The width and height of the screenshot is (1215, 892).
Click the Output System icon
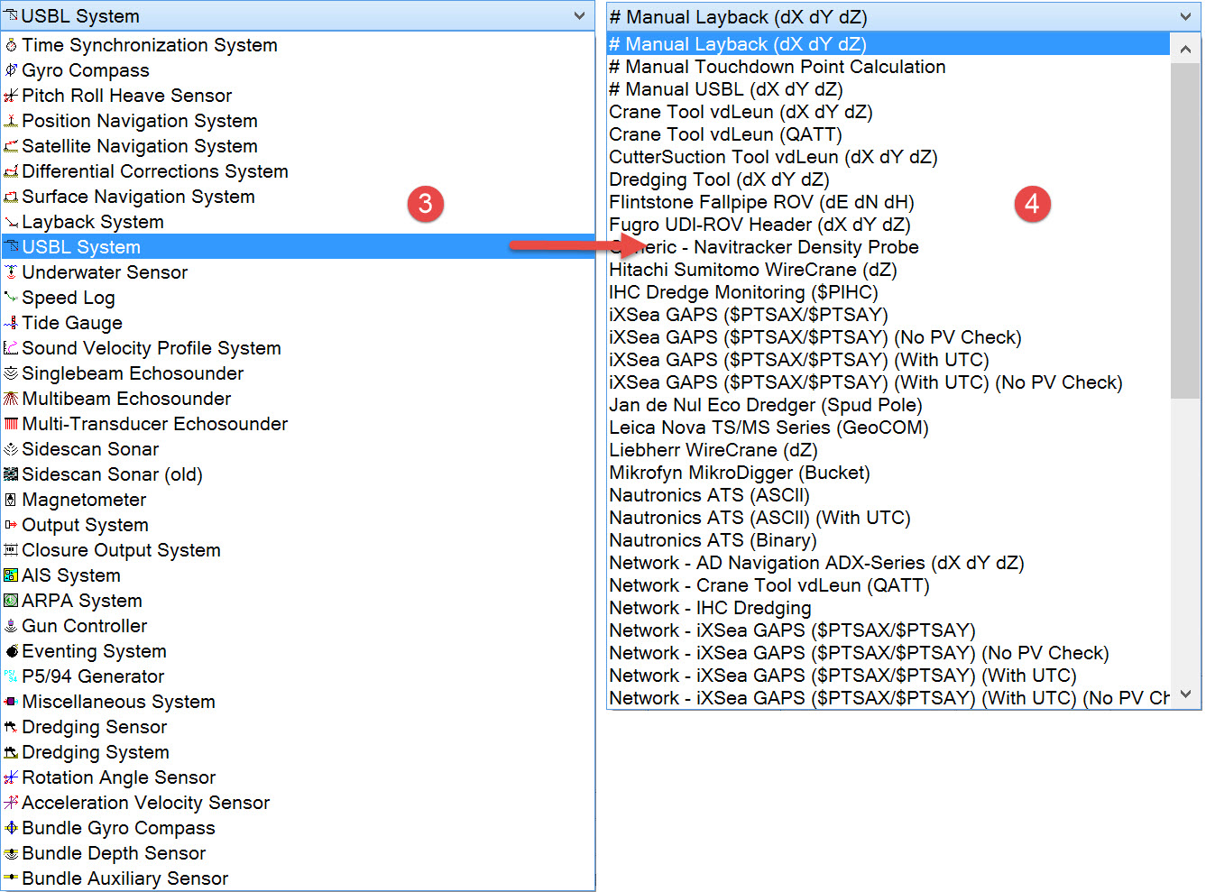pyautogui.click(x=11, y=525)
